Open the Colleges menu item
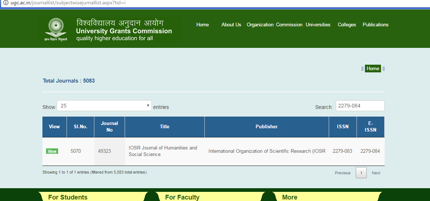This screenshot has width=430, height=201. coord(347,25)
